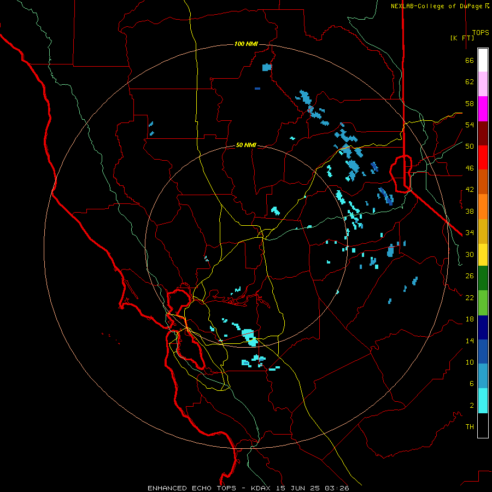The width and height of the screenshot is (492, 492).
Task: Click the yellow legend swatch near 34
Action: coord(483,255)
